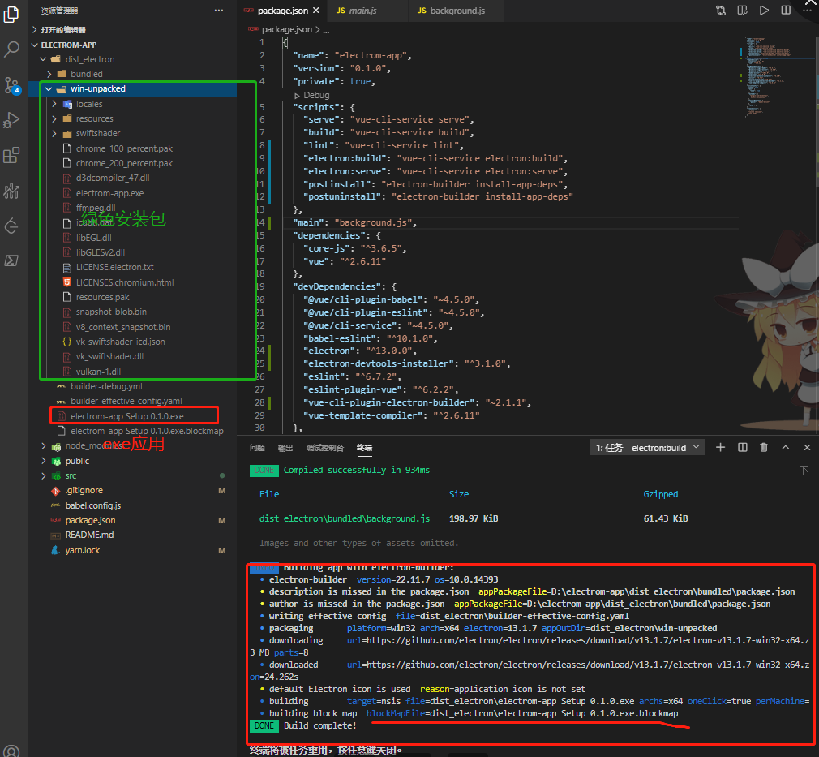Click package.json breadcrumb above editor
This screenshot has height=757, width=819.
[x=286, y=30]
